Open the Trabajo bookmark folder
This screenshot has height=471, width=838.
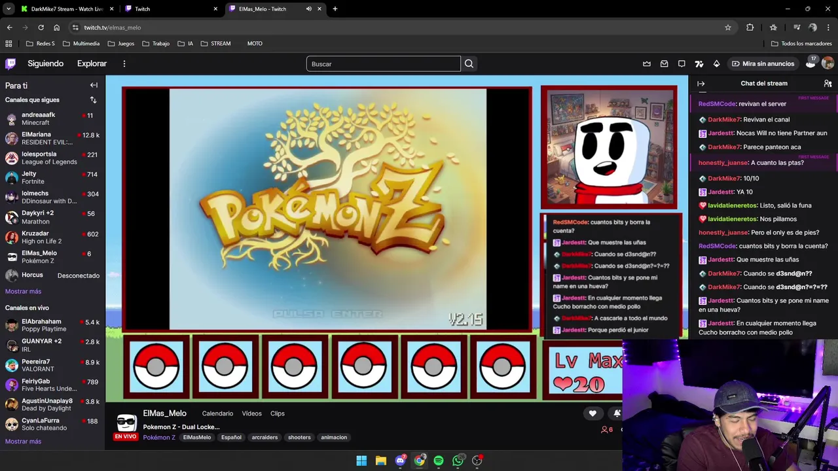(x=156, y=43)
